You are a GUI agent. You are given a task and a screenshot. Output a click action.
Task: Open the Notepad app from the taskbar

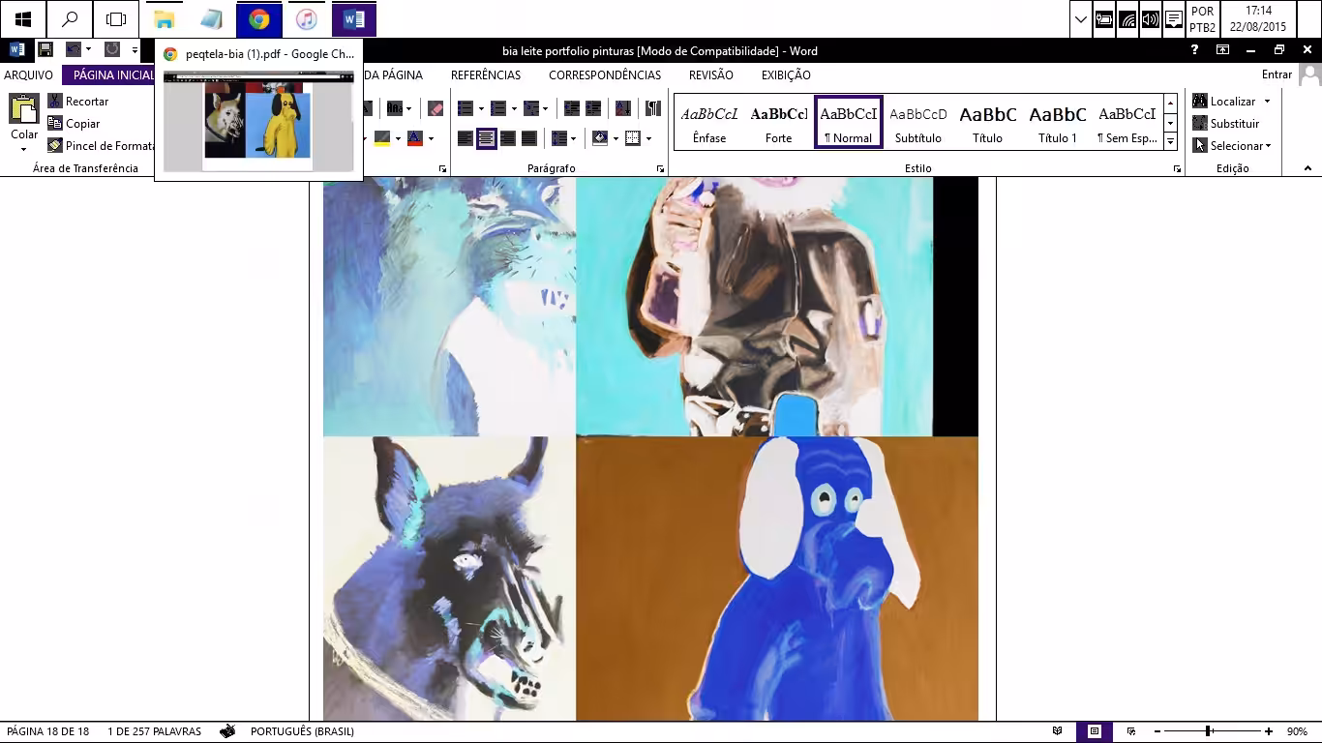211,19
